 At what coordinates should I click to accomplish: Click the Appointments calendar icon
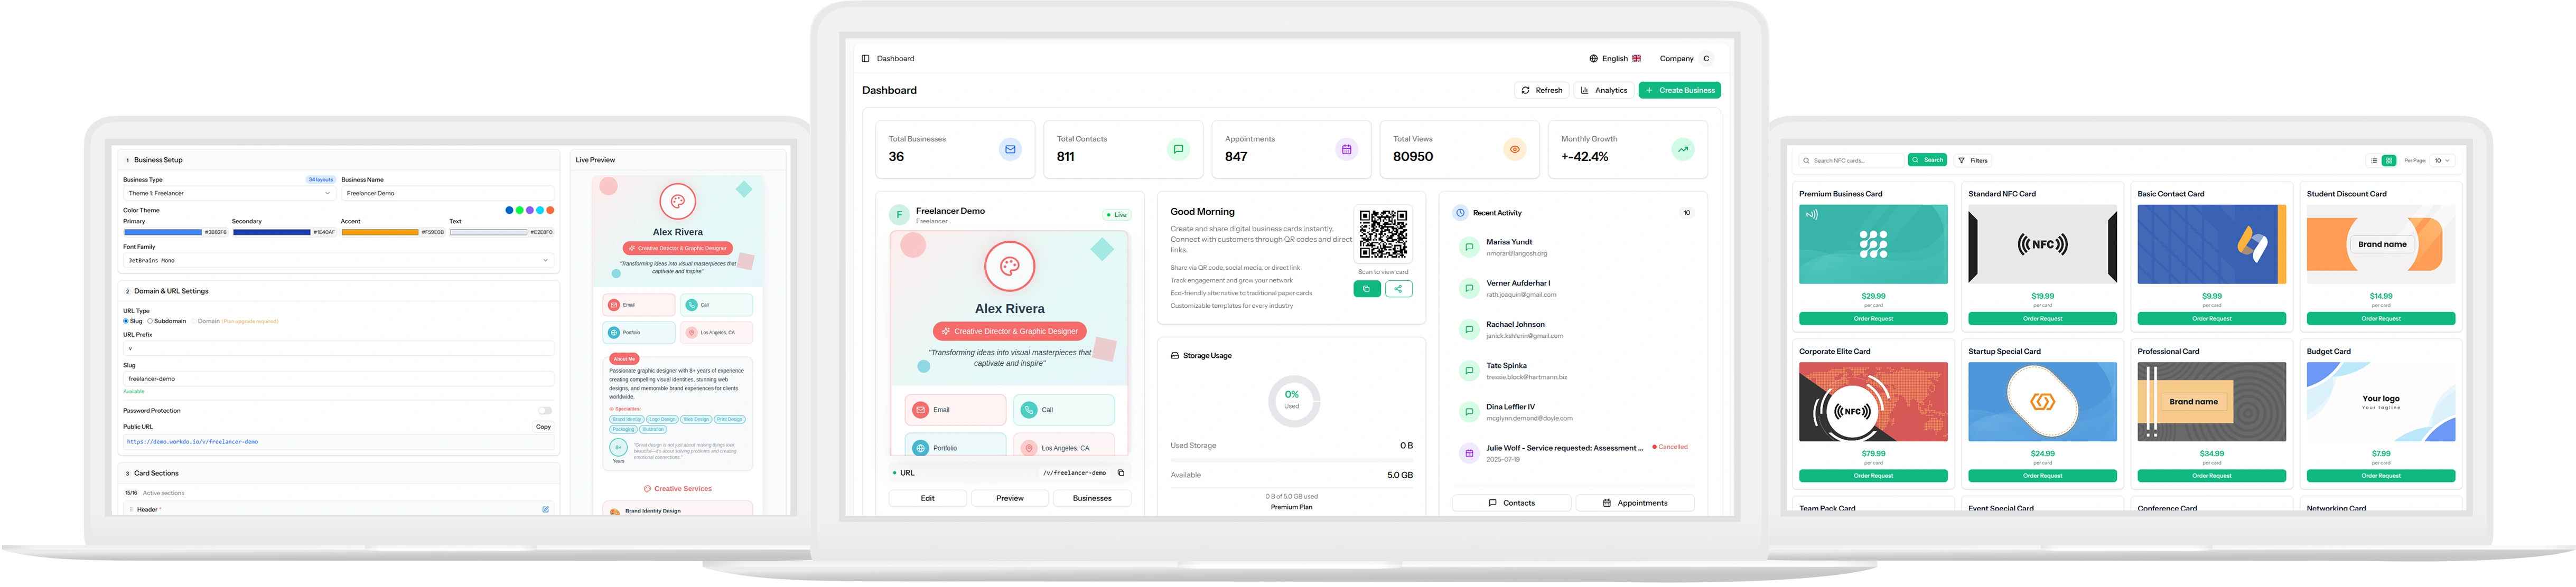coord(1346,149)
